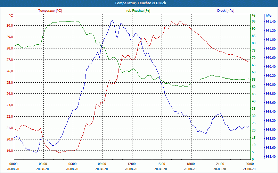Click the 15:00 time axis label
Image resolution: width=278 pixels, height=173 pixels.
[161, 164]
